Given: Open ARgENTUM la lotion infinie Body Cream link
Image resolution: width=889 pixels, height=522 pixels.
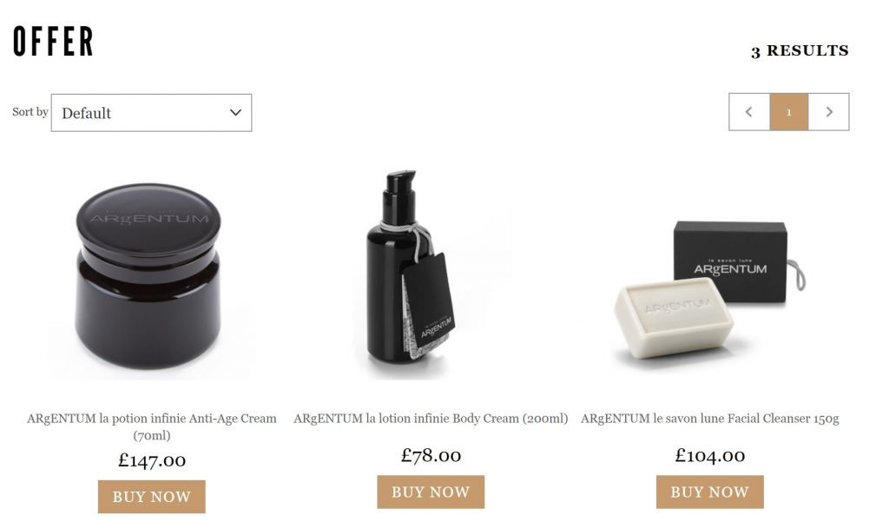Looking at the screenshot, I should click(x=431, y=419).
